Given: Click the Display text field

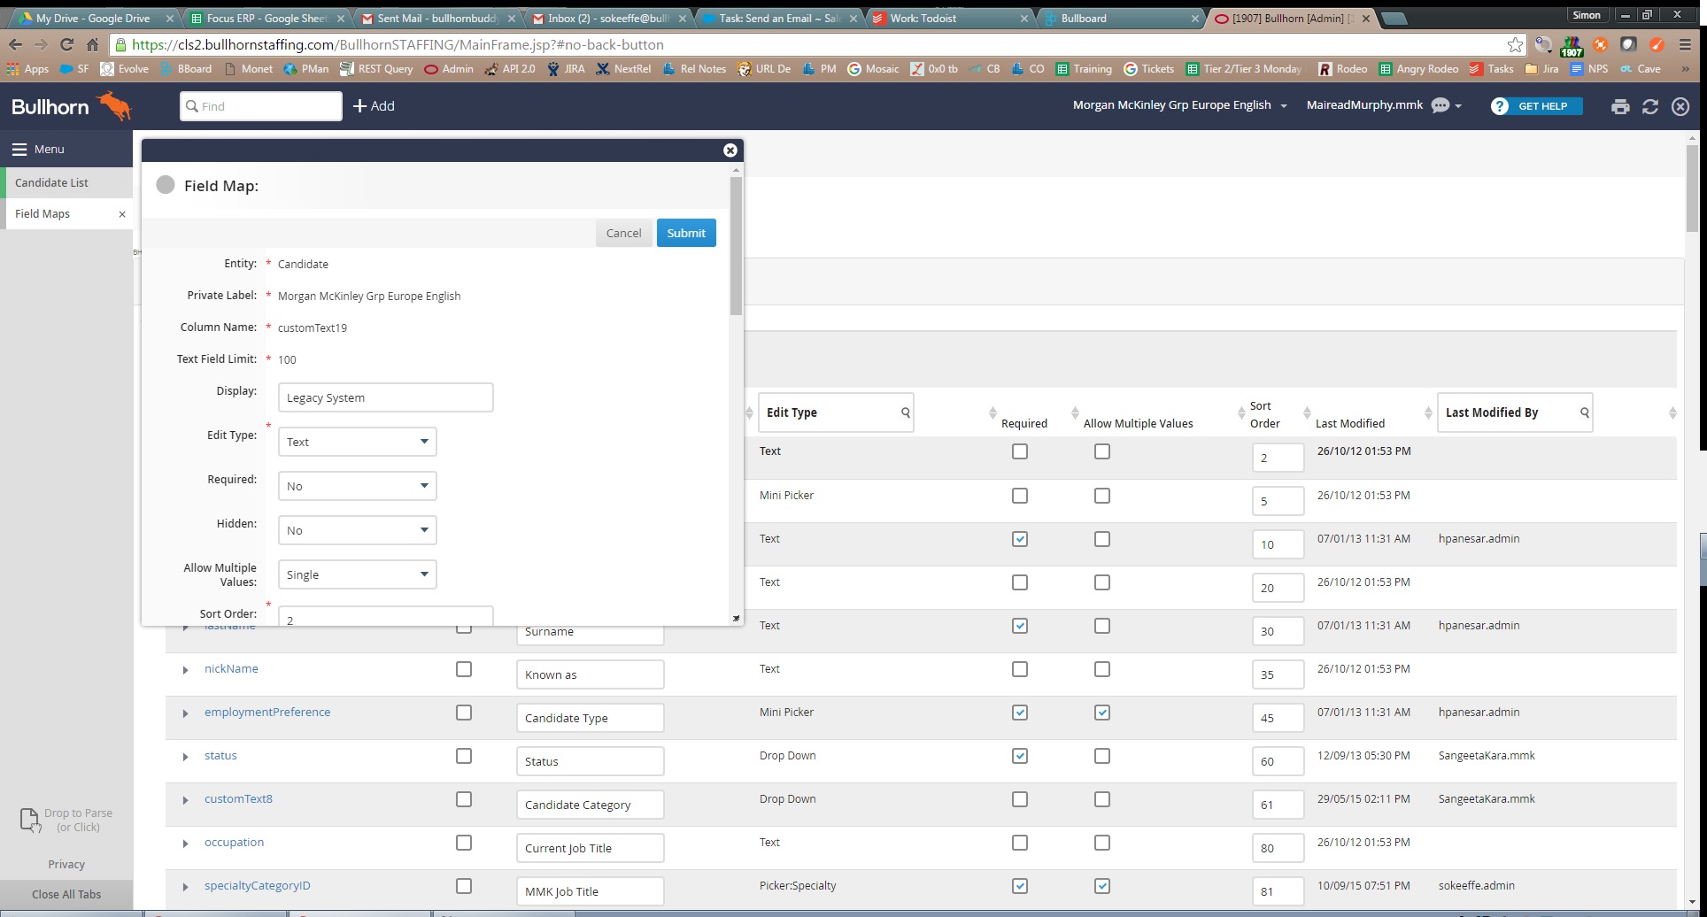Looking at the screenshot, I should click(385, 397).
